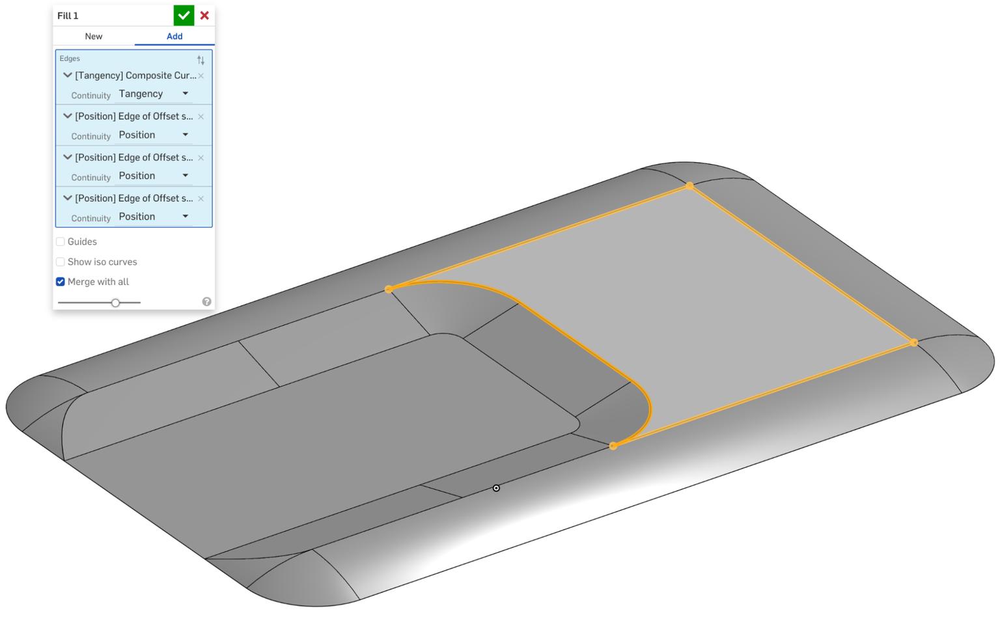1000x617 pixels.
Task: Enable the Guides checkbox
Action: click(60, 241)
